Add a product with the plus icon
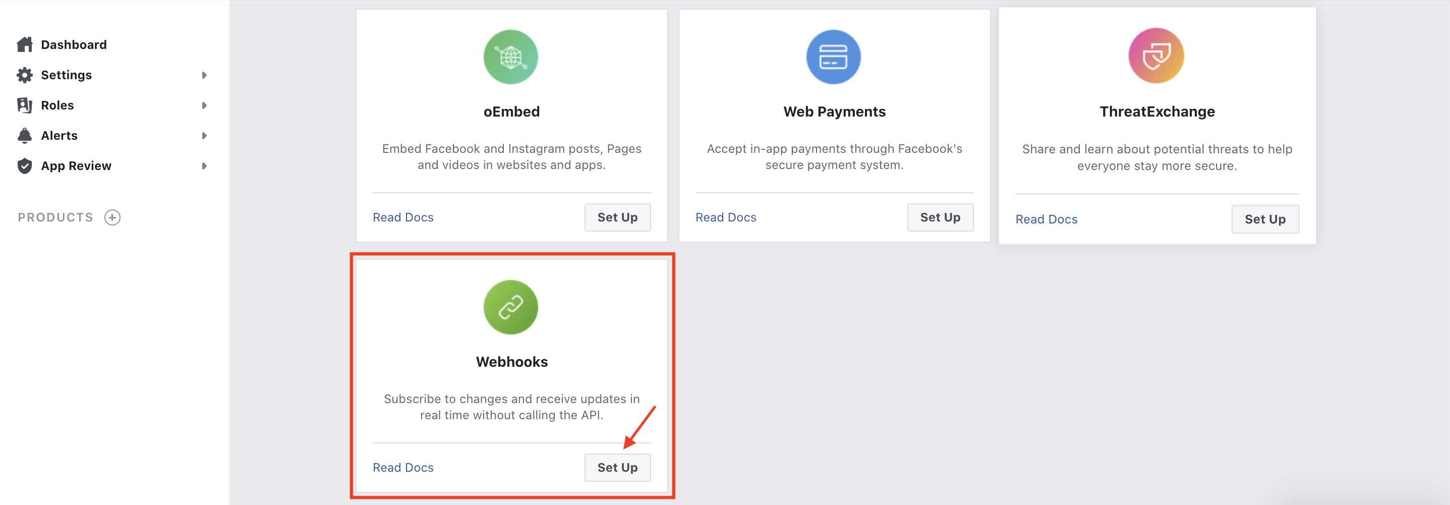 point(112,217)
